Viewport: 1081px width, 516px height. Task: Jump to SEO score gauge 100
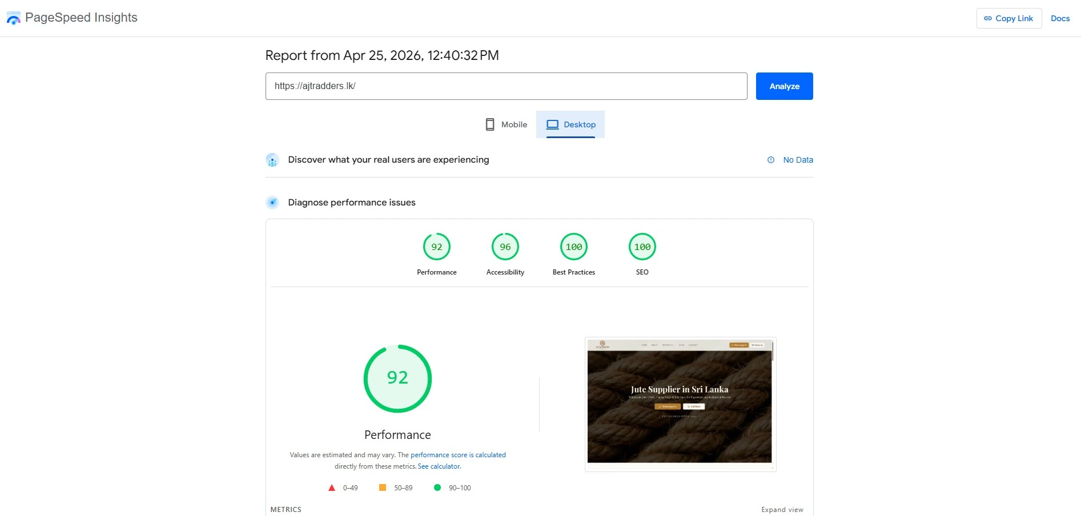[x=642, y=247]
